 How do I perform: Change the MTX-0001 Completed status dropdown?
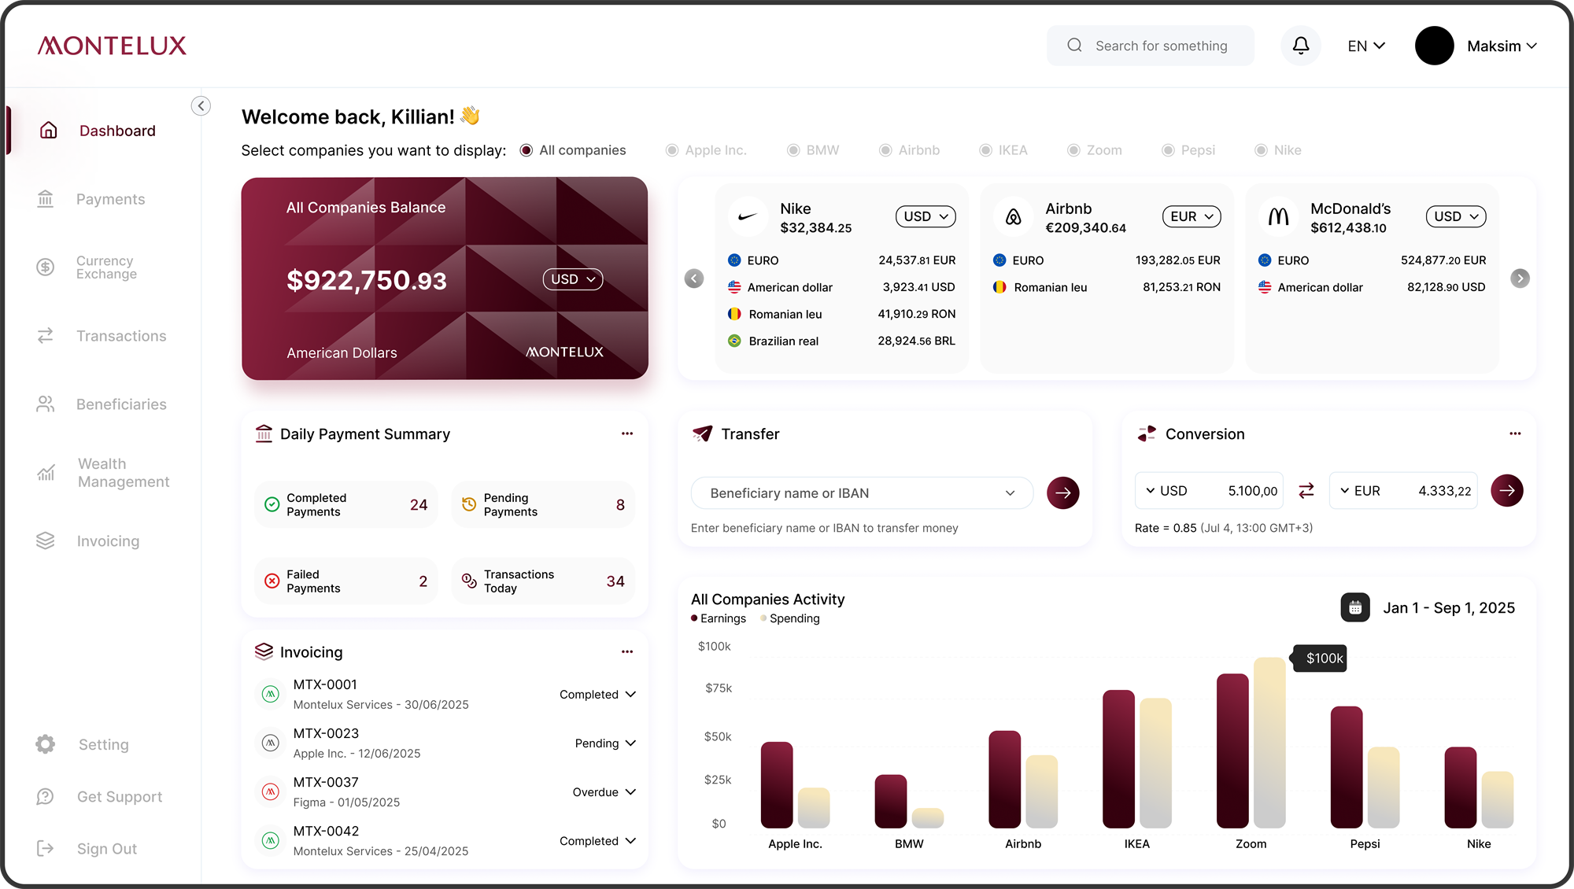(x=598, y=694)
